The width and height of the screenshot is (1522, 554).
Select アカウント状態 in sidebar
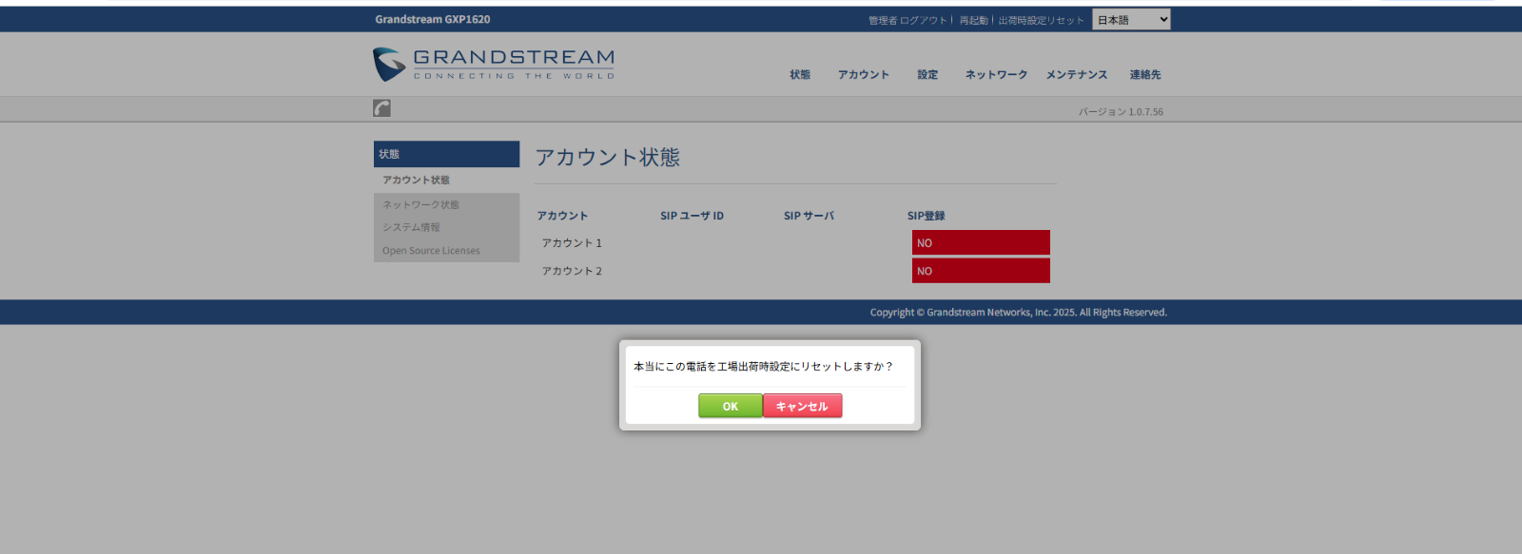pyautogui.click(x=416, y=180)
